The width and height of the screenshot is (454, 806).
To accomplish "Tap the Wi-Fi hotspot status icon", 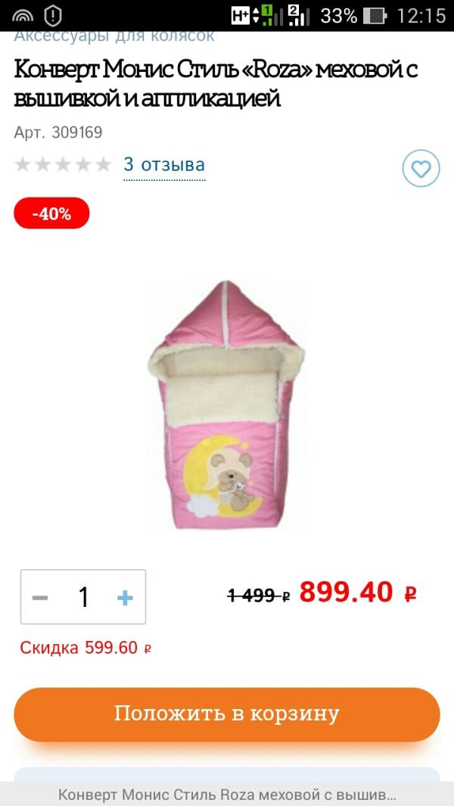I will (22, 16).
